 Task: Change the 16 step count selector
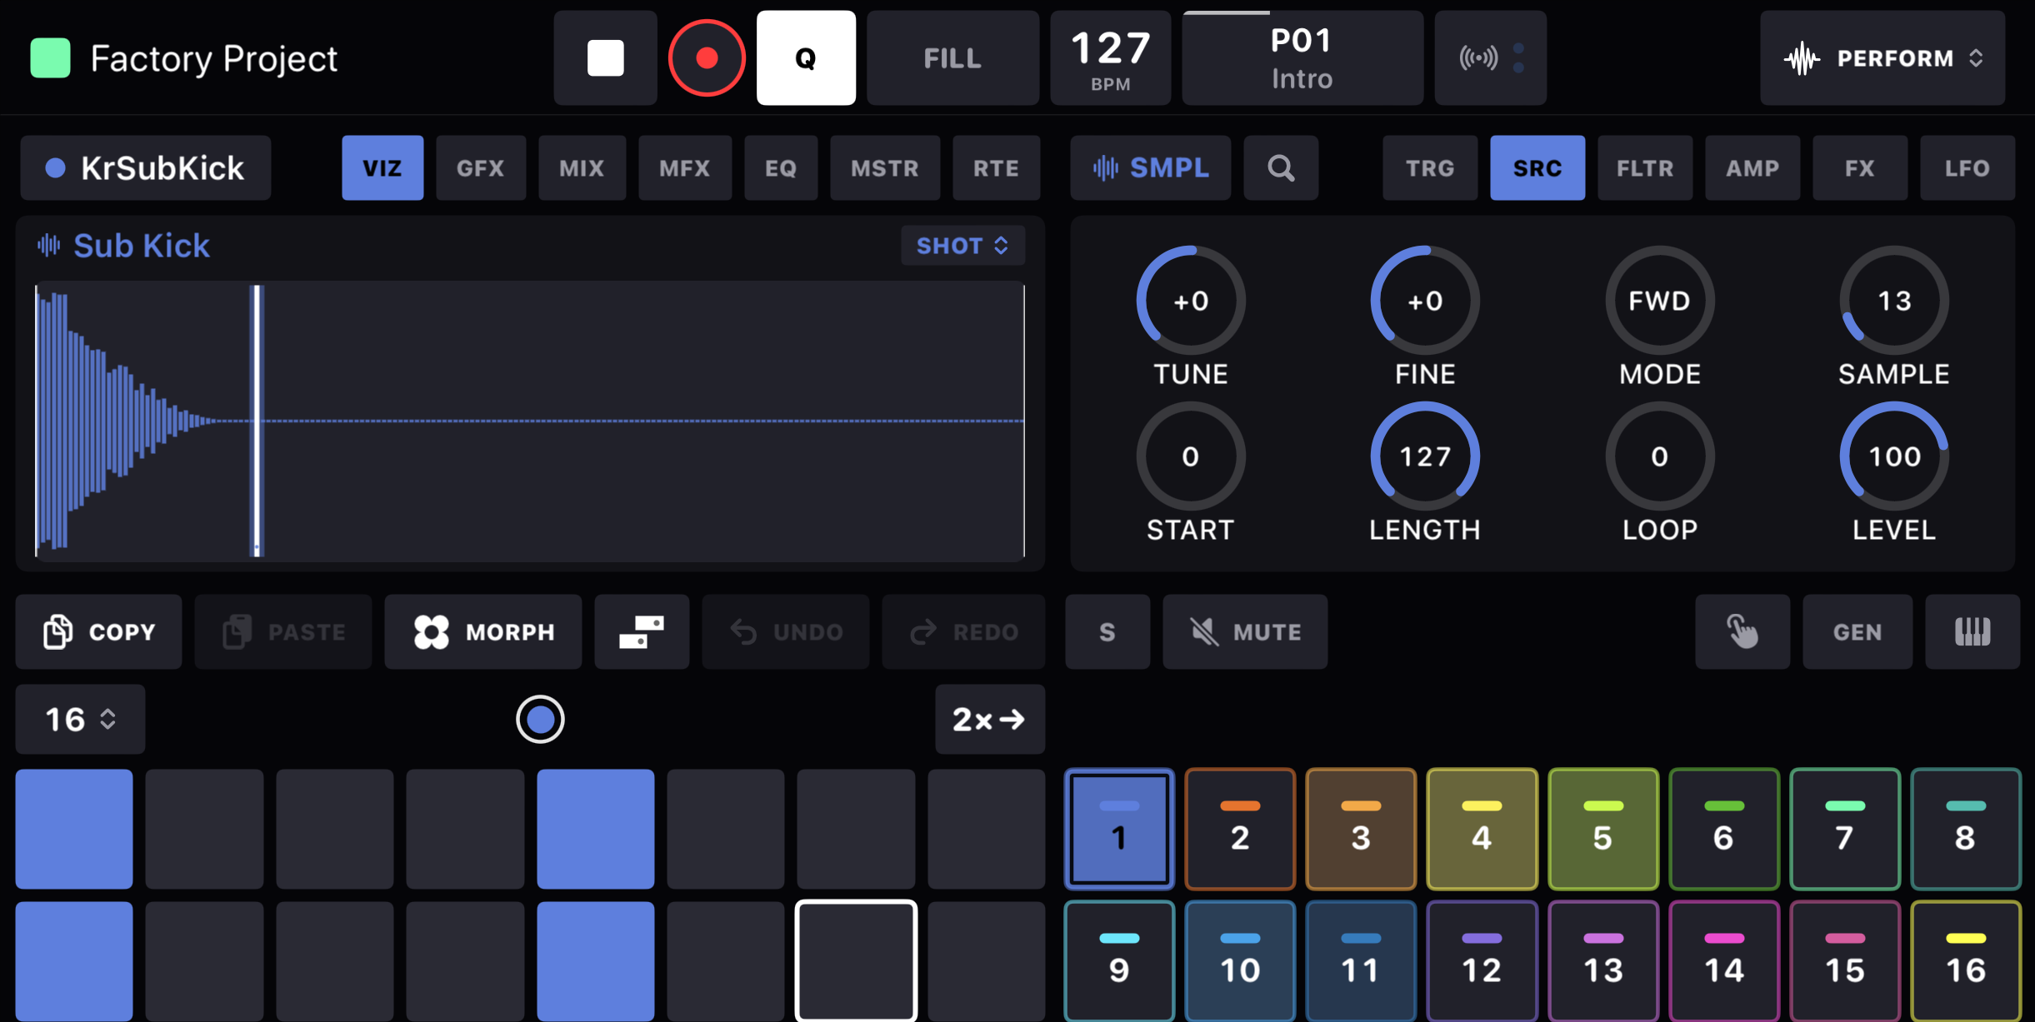tap(80, 720)
